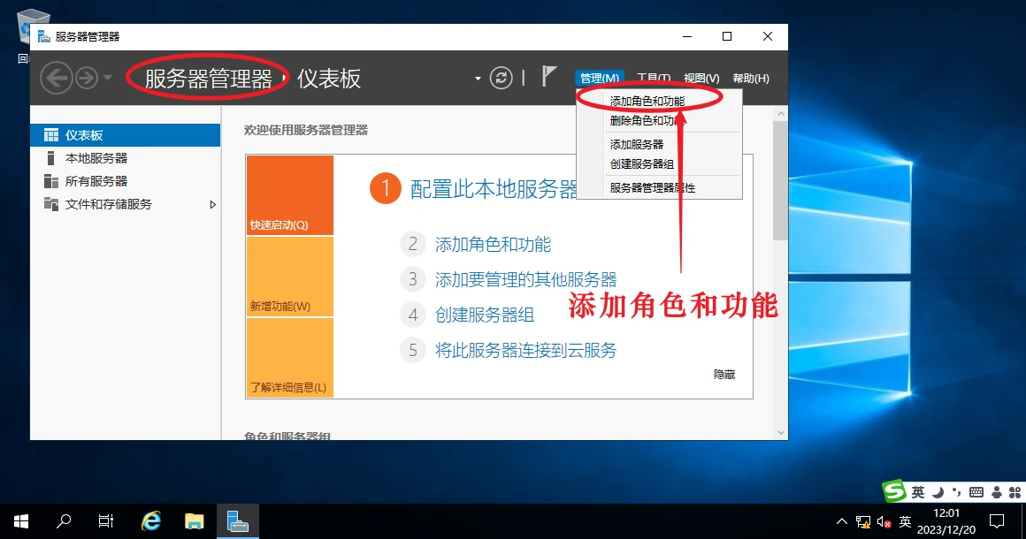1026x539 pixels.
Task: Click the taskbar search magnifier
Action: [64, 521]
